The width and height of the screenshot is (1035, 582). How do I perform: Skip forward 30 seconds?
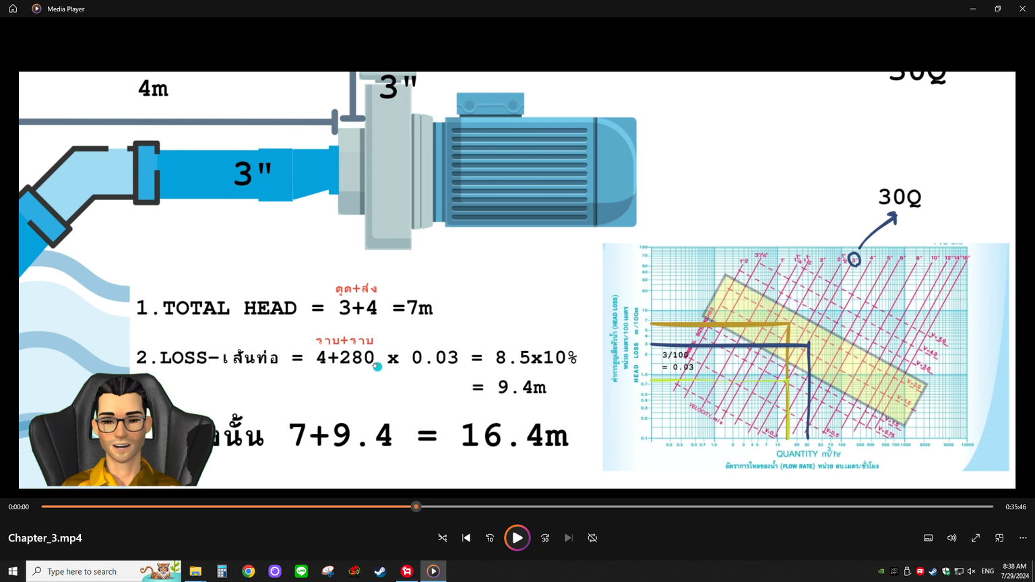click(545, 538)
